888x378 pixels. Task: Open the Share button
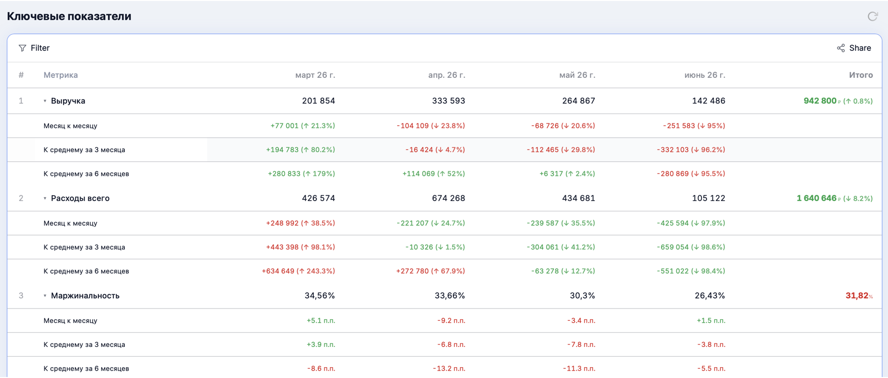pyautogui.click(x=854, y=48)
